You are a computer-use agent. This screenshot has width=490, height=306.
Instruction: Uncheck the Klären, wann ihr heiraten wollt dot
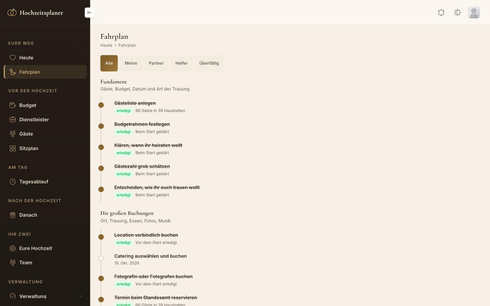pos(101,147)
